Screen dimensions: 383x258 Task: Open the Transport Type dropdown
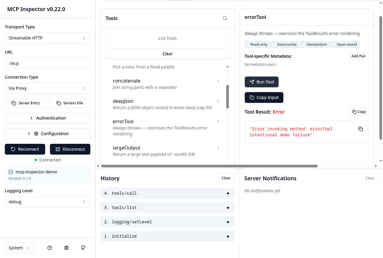pyautogui.click(x=48, y=38)
